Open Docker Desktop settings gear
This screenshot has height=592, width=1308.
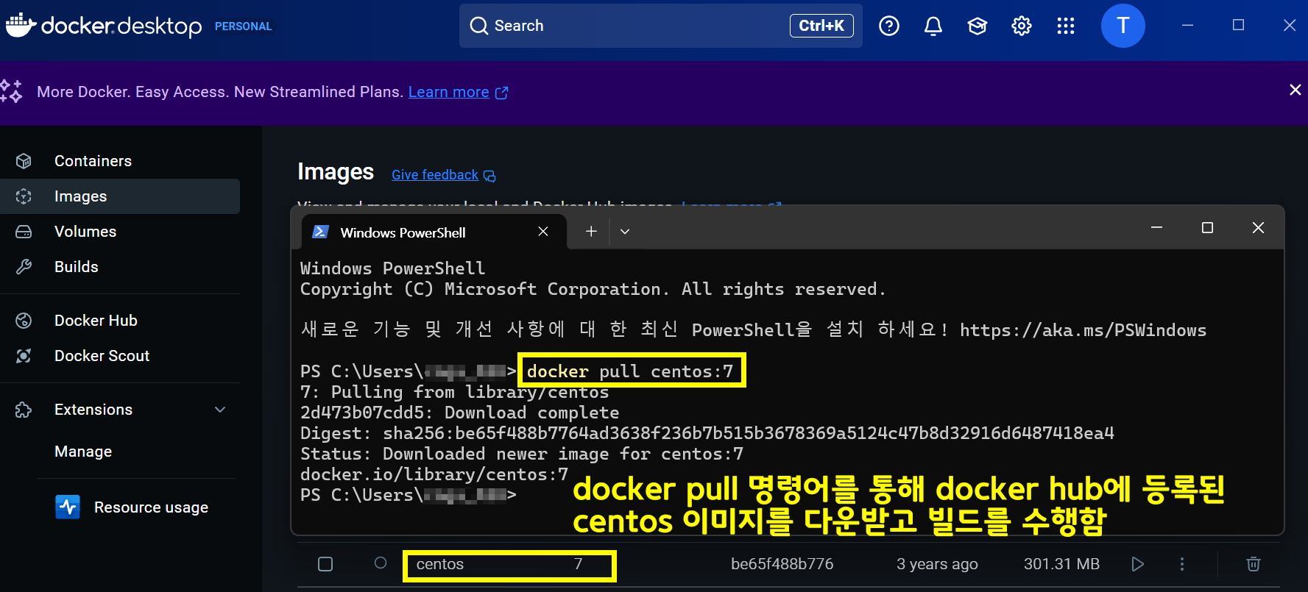(x=1022, y=26)
